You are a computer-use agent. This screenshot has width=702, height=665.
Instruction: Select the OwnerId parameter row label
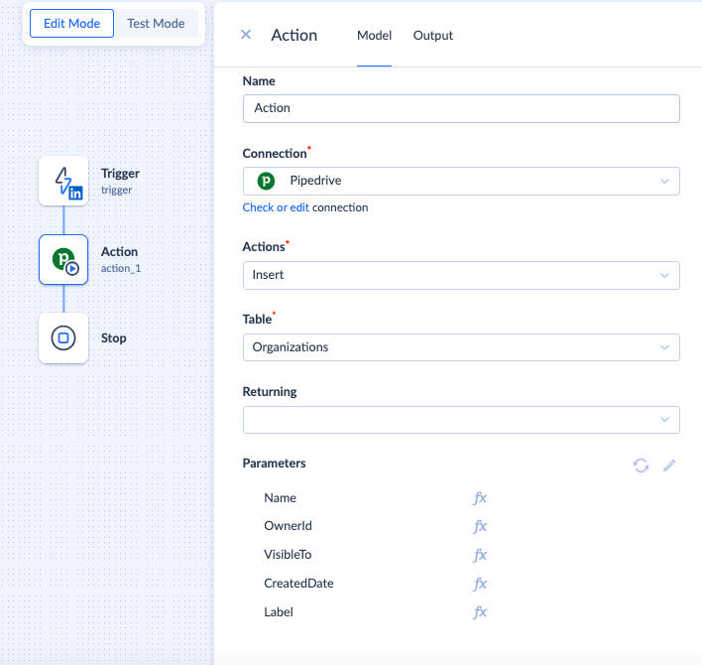click(x=288, y=526)
